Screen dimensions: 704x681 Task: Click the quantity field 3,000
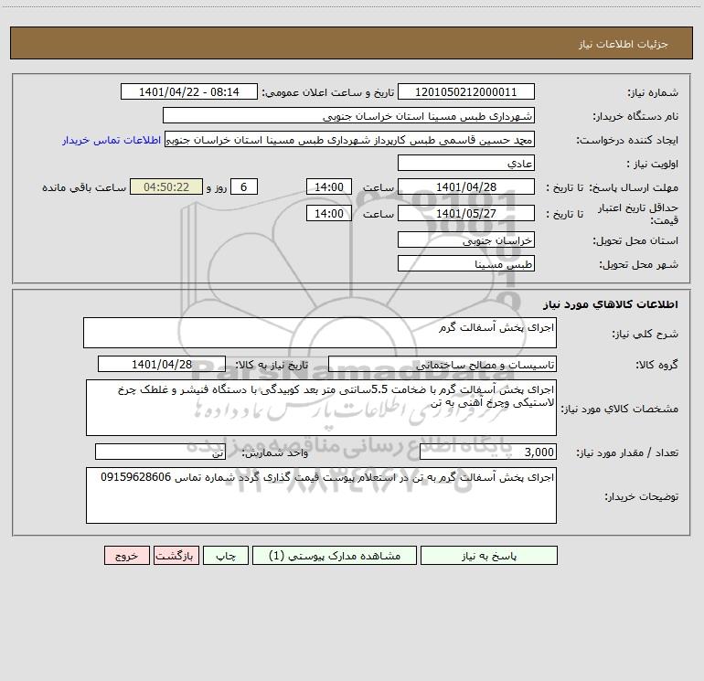point(488,452)
